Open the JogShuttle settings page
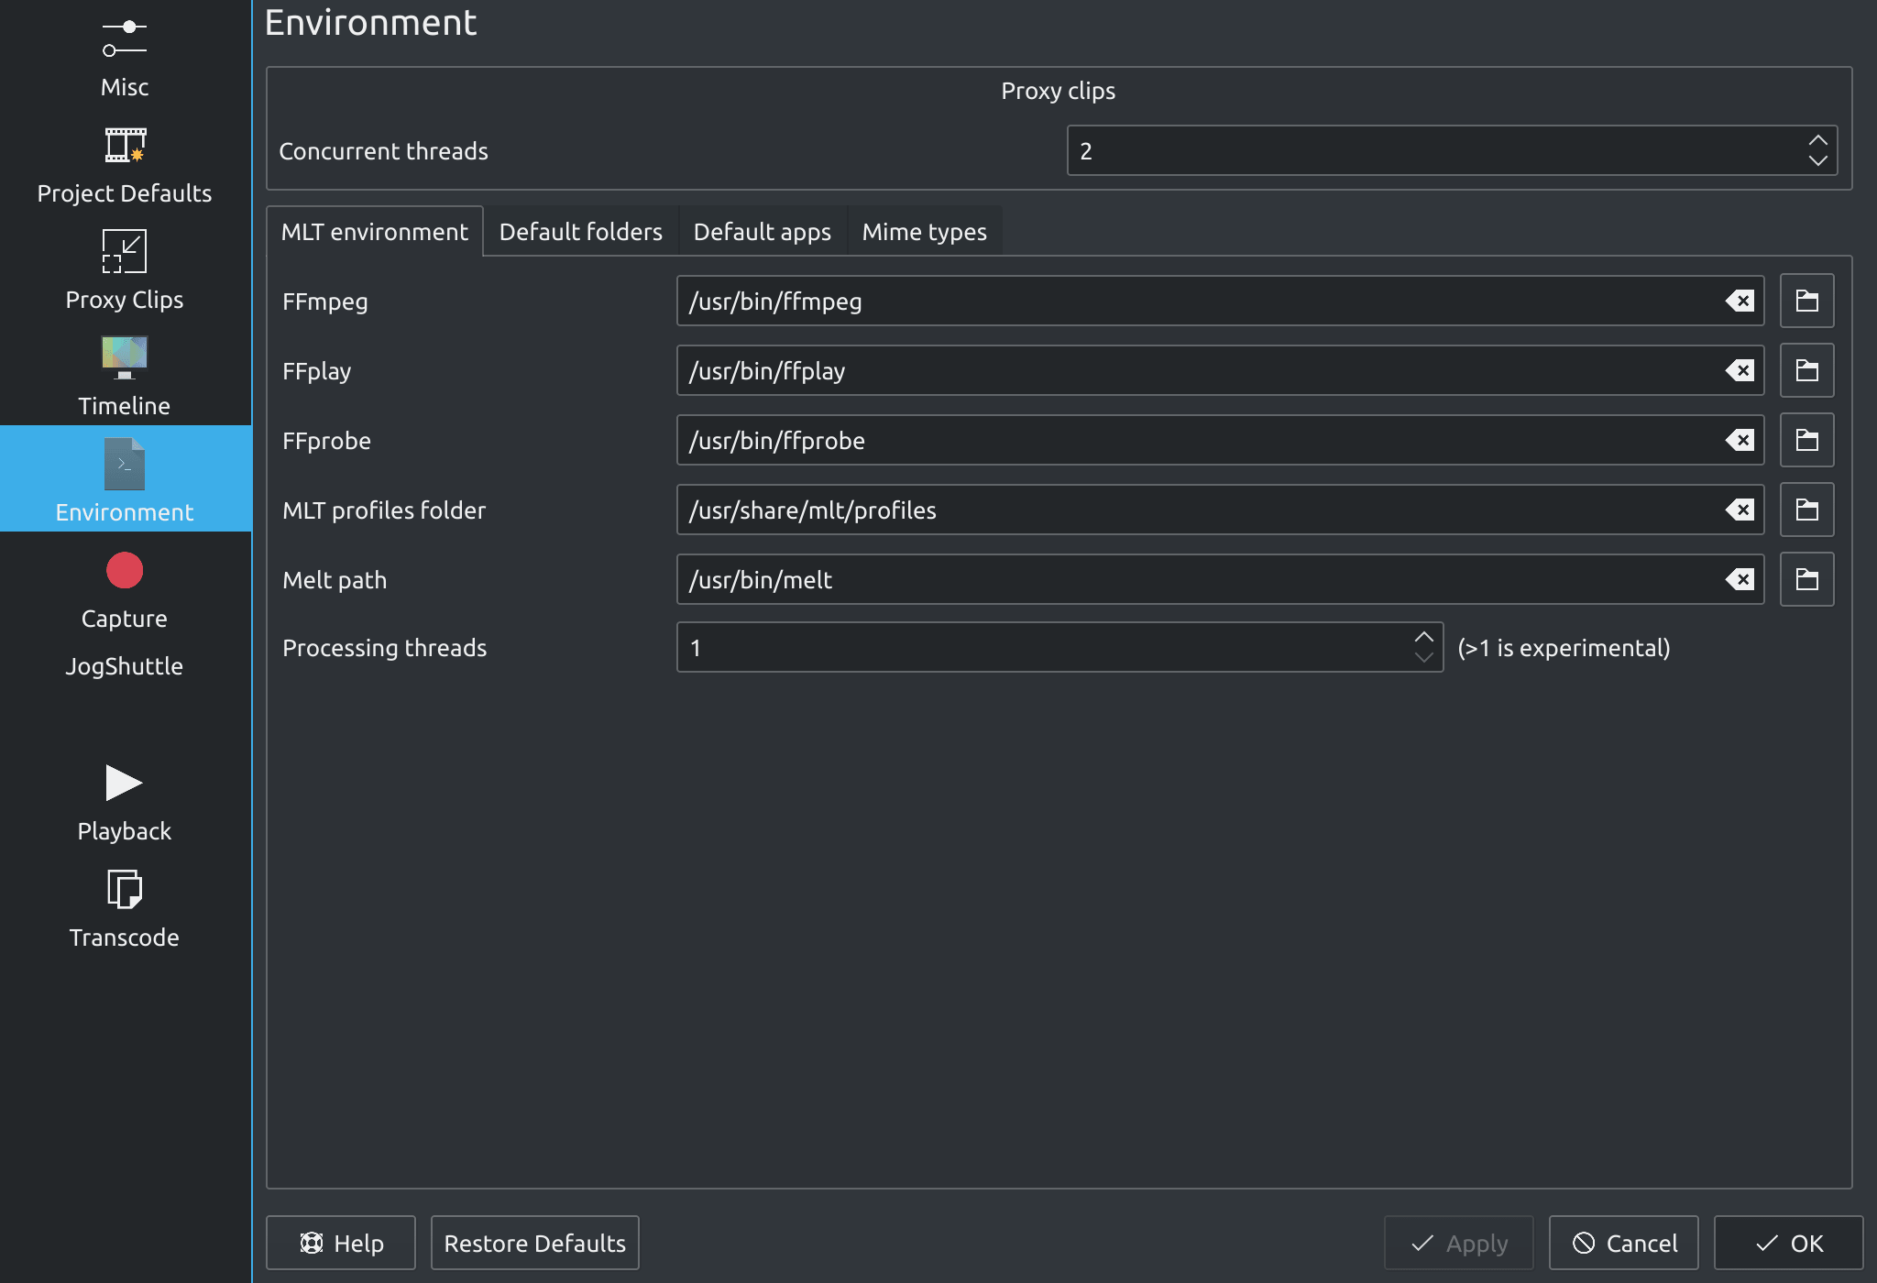The image size is (1877, 1283). click(125, 666)
